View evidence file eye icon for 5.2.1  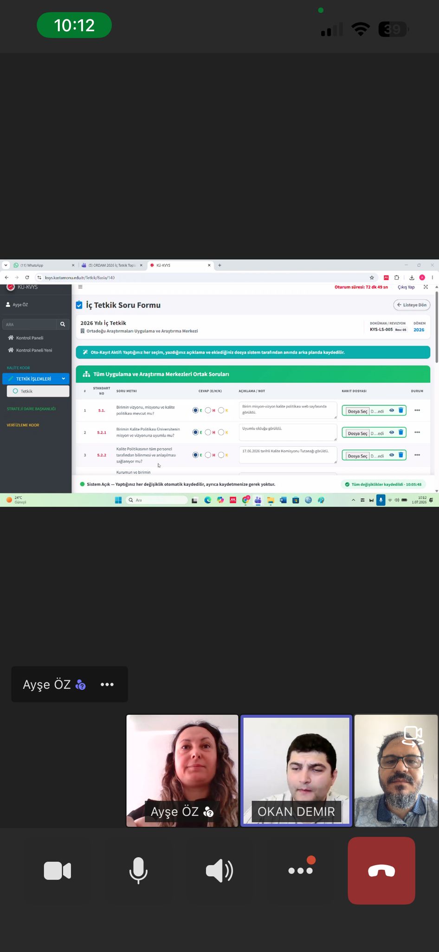[x=392, y=432]
